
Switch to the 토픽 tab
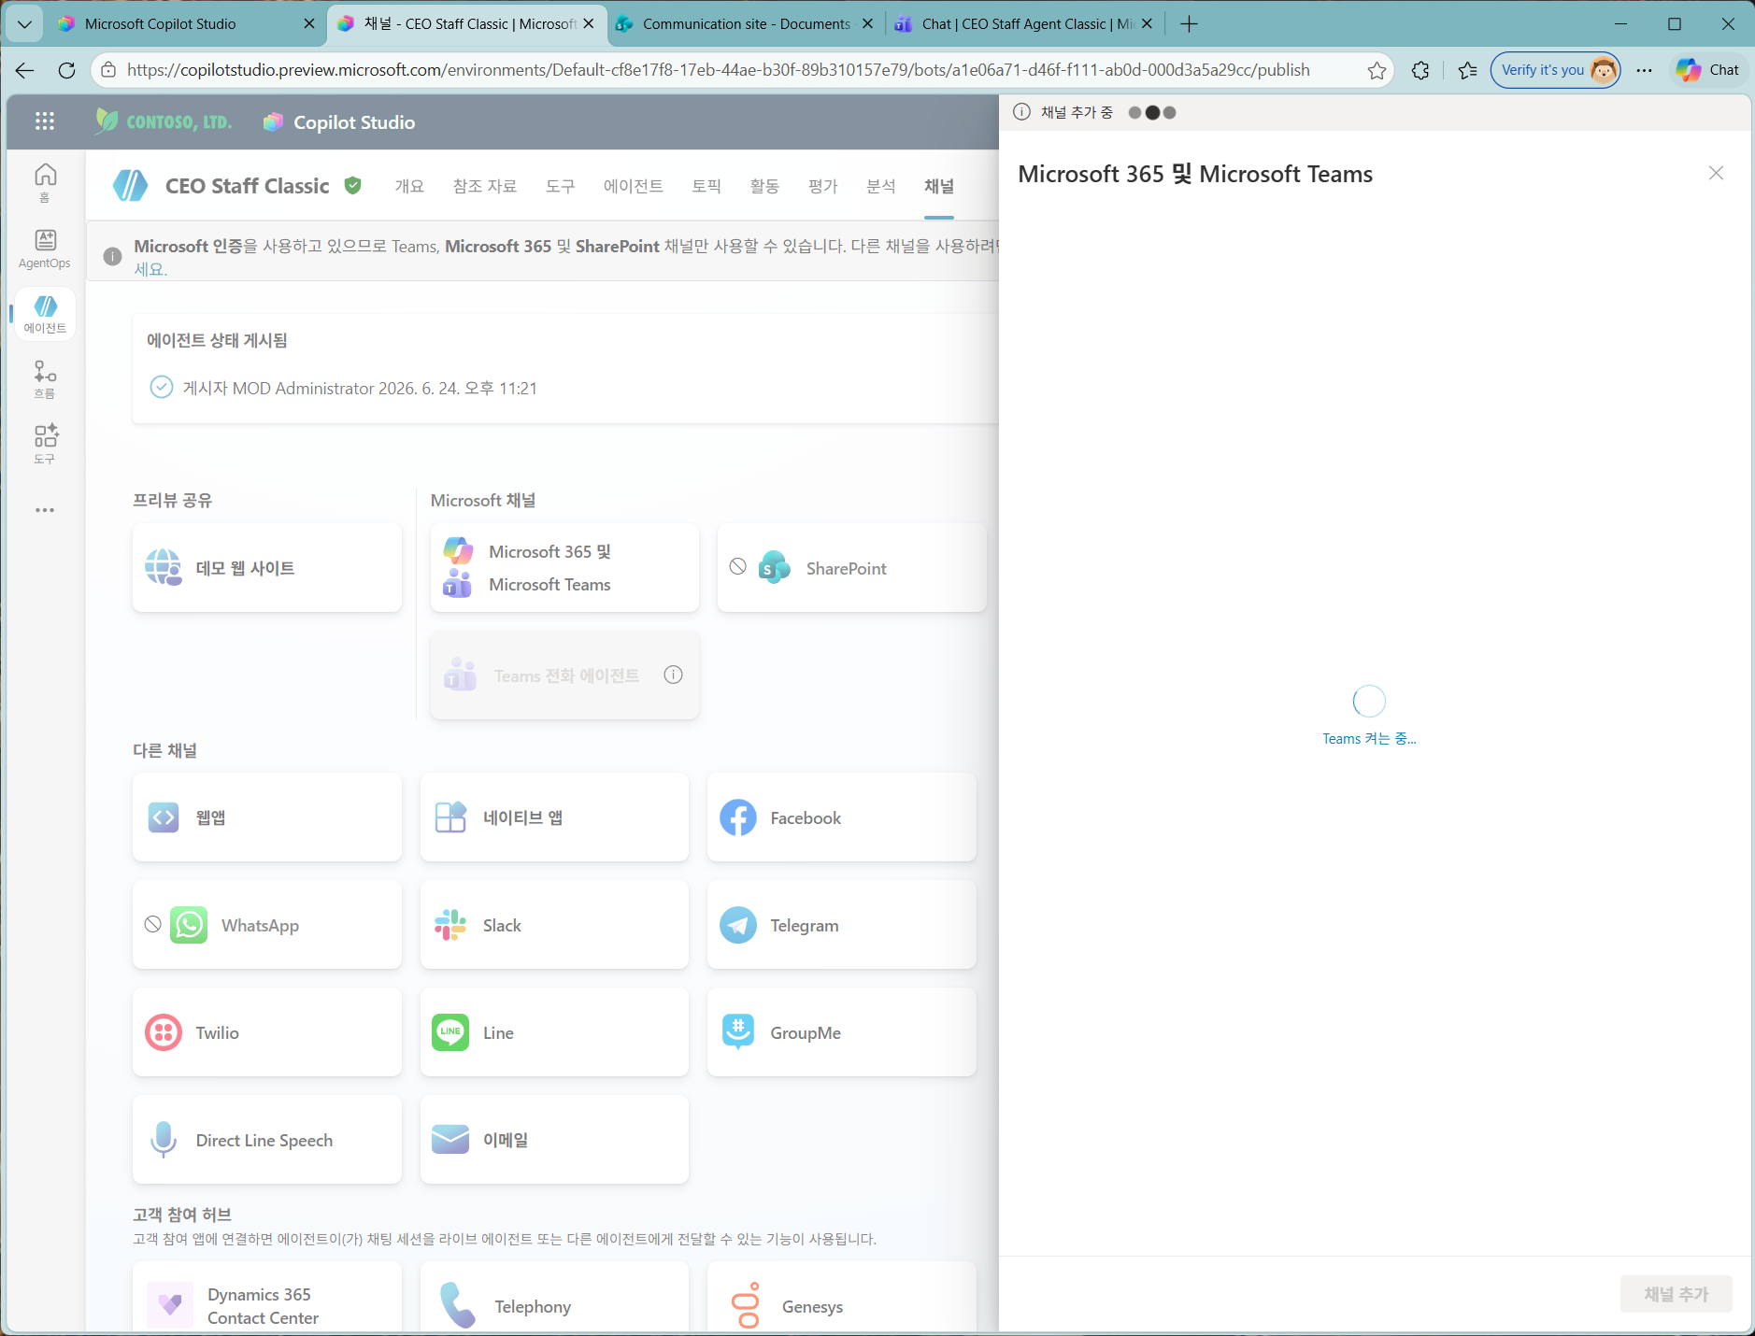pos(706,186)
